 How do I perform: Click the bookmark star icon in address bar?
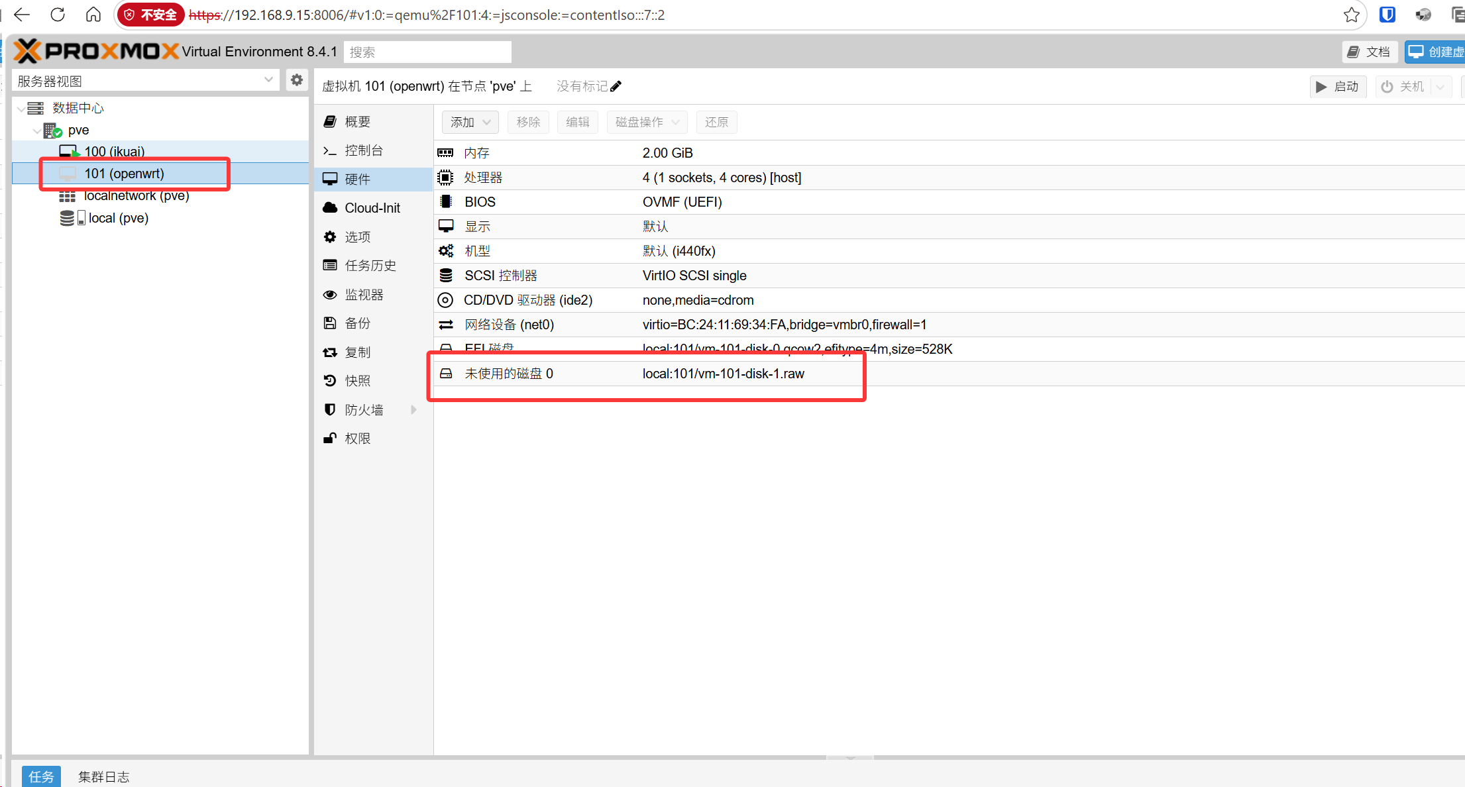click(1351, 15)
